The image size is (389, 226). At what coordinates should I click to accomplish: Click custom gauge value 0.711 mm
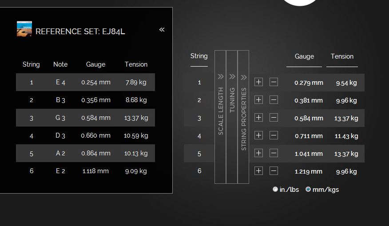point(309,136)
